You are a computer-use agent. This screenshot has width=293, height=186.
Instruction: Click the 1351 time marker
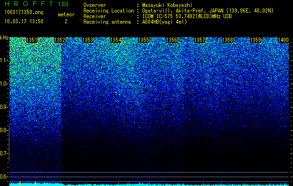click(32, 40)
